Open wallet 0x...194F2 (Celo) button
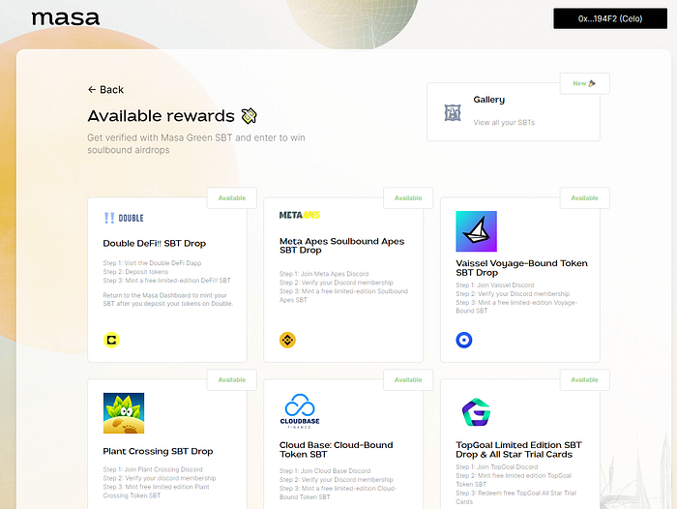This screenshot has width=677, height=509. click(x=610, y=18)
